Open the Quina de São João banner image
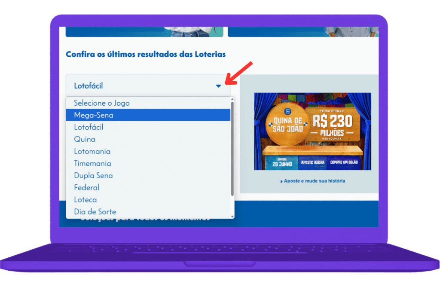 (313, 131)
